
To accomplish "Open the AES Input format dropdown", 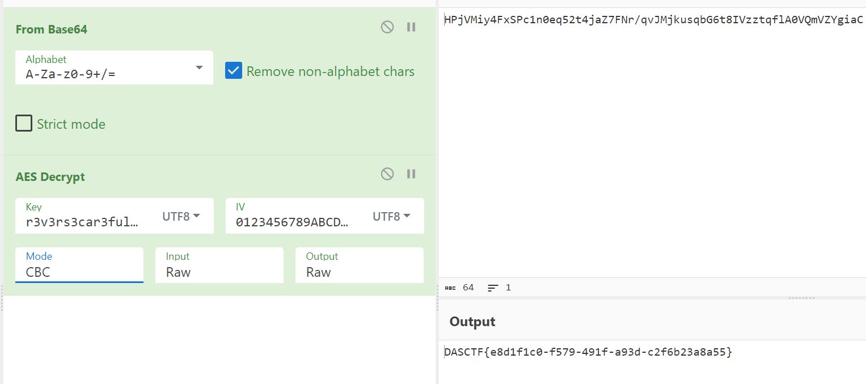I will coord(219,265).
